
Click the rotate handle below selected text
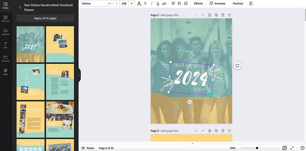[189, 102]
